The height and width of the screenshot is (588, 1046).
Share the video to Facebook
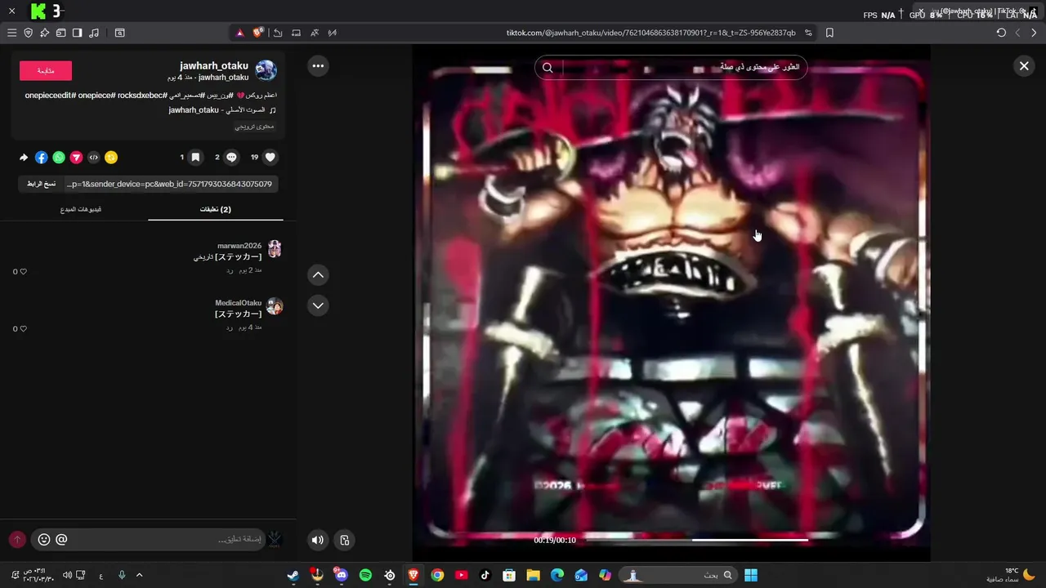tap(42, 158)
